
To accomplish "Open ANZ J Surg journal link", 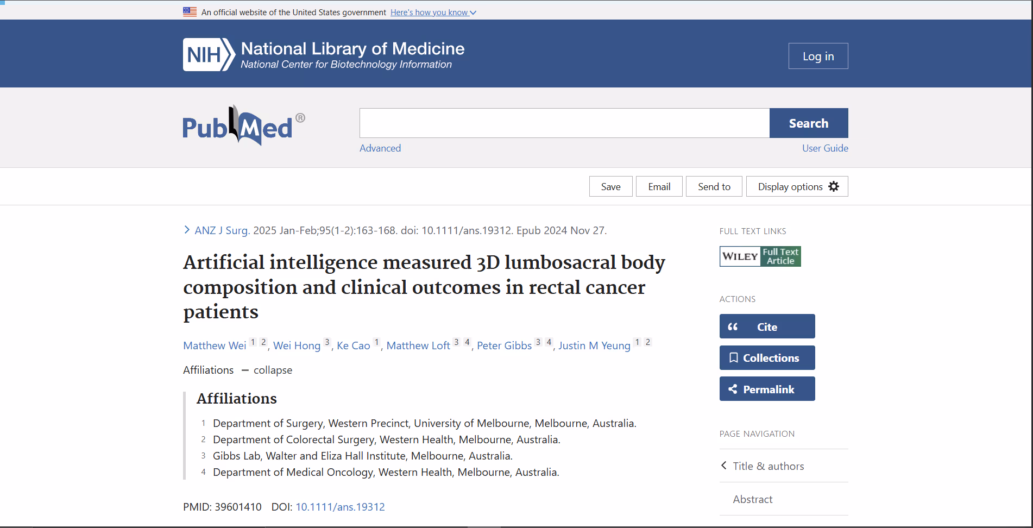I will (x=222, y=230).
